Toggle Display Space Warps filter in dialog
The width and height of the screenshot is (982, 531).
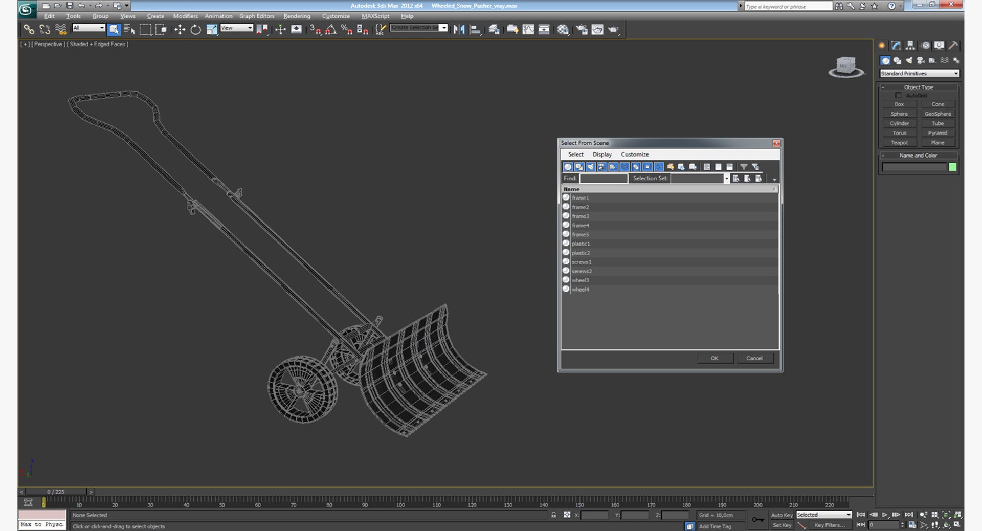[x=624, y=167]
